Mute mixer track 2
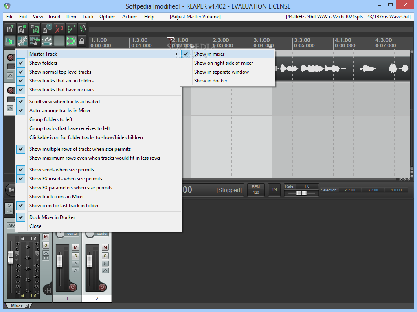Screen dimensions: 417x312 (x=105, y=247)
